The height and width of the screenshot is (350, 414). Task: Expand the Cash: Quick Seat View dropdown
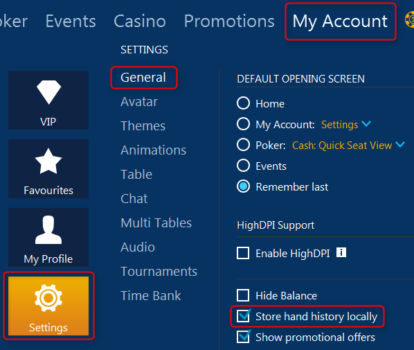click(x=348, y=145)
